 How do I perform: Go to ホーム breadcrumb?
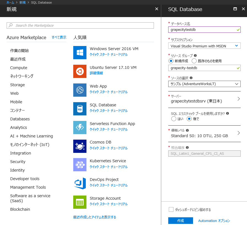pos(10,2)
